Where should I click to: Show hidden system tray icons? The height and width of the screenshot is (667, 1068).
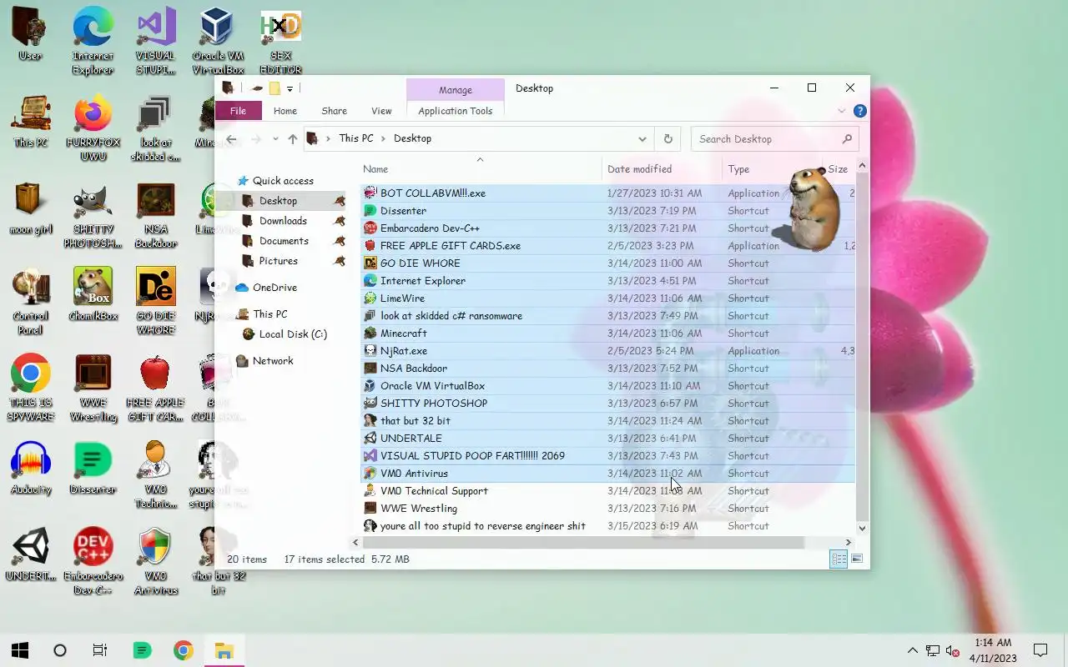(912, 650)
